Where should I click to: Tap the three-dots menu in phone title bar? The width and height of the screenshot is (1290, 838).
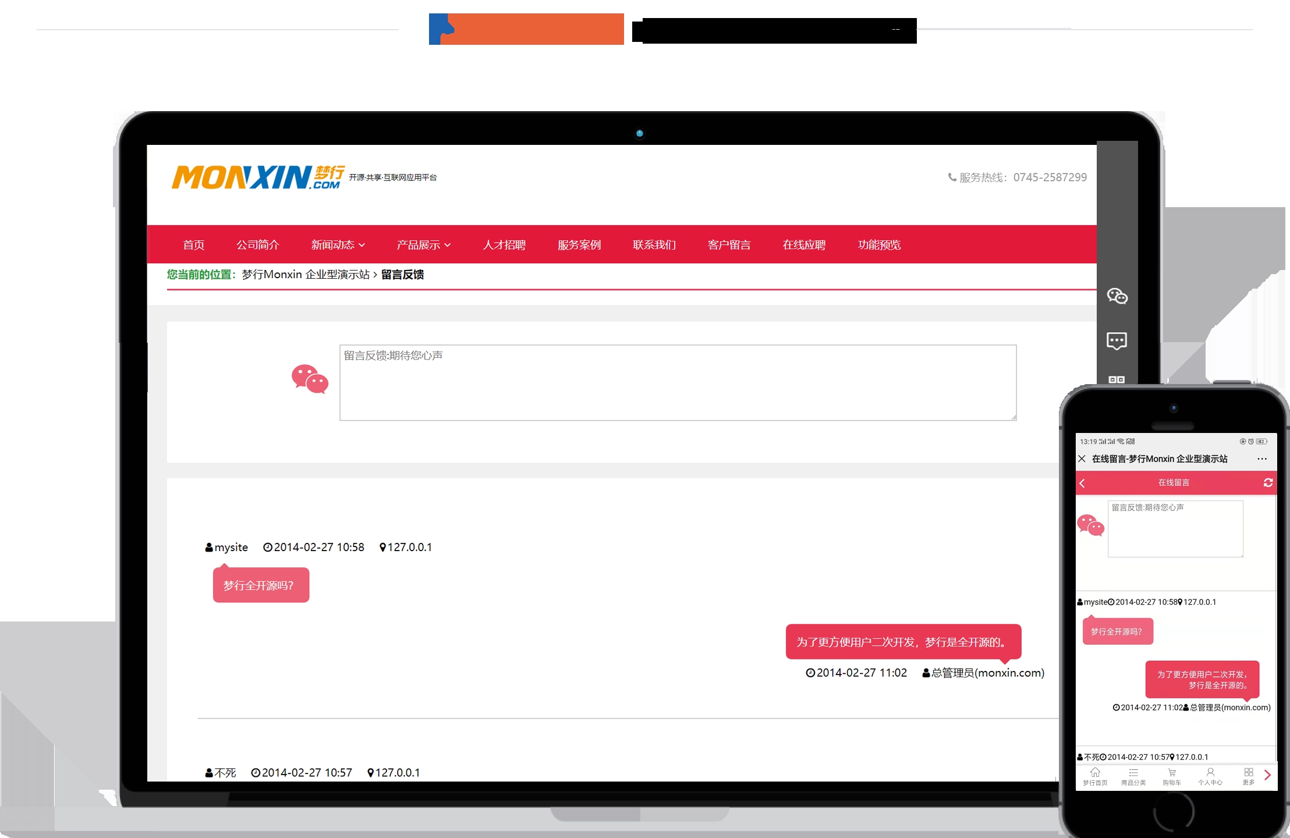click(x=1261, y=459)
